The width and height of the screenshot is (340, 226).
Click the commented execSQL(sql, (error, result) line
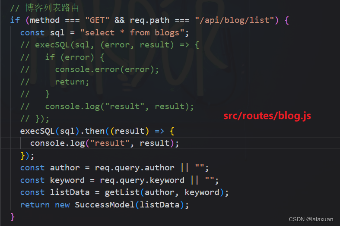(x=109, y=45)
